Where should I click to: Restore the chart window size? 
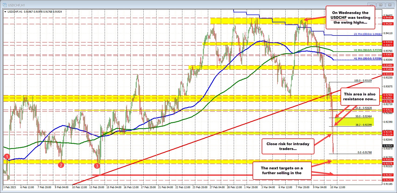[x=381, y=5]
